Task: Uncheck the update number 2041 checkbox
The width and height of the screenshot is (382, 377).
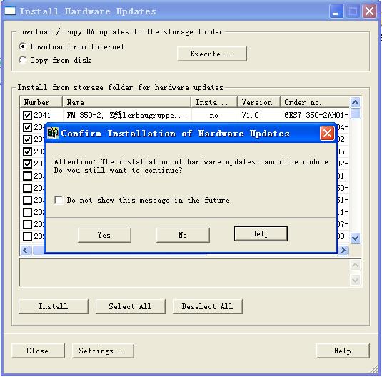Action: click(27, 115)
